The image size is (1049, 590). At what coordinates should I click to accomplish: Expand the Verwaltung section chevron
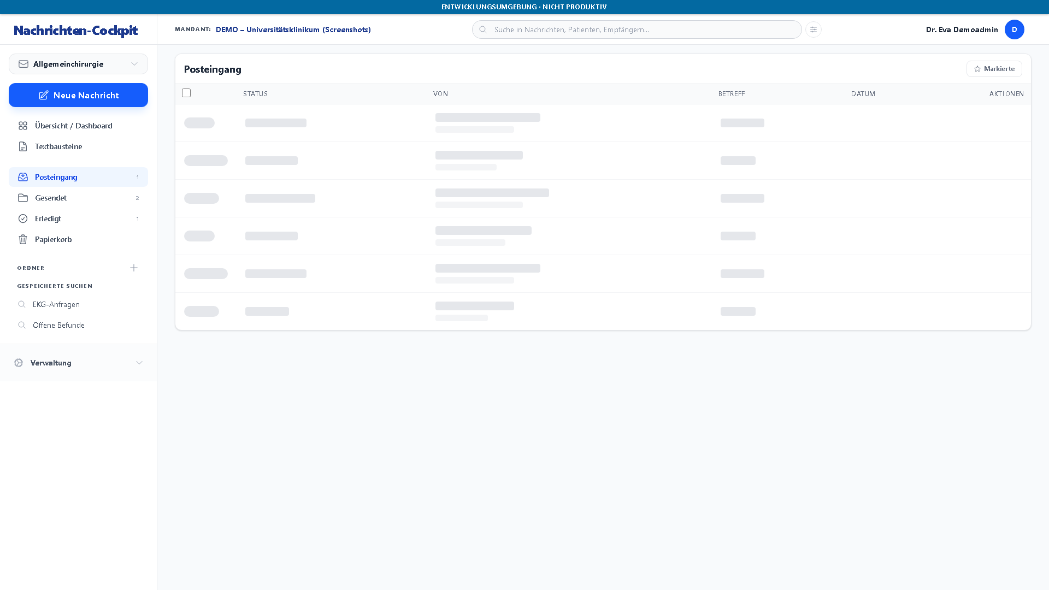click(x=139, y=363)
